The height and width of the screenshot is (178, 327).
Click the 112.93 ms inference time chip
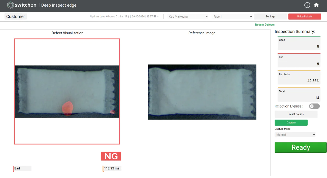[112, 168]
